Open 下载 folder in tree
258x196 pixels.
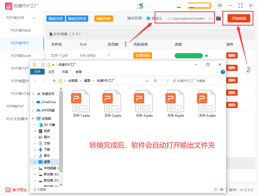47,149
